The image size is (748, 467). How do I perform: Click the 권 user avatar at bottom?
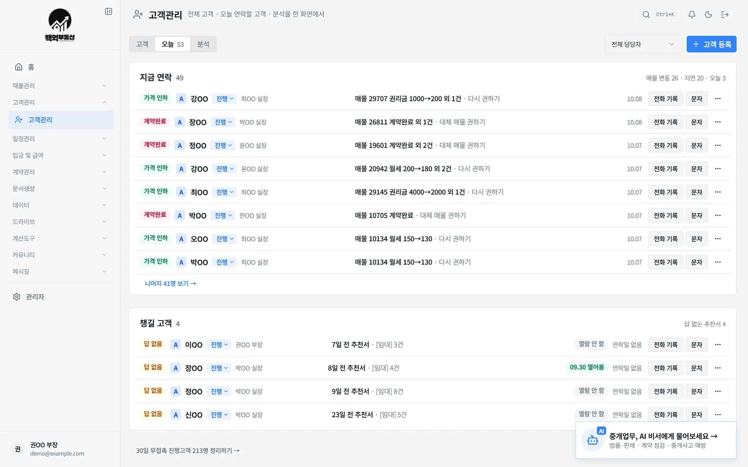(x=18, y=449)
